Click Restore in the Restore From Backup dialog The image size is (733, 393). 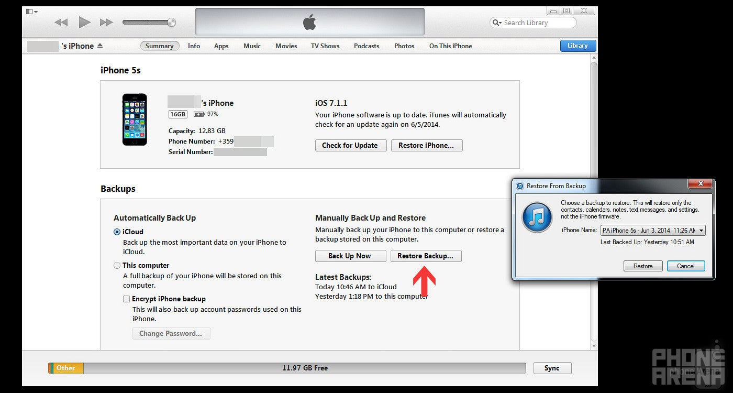tap(643, 266)
